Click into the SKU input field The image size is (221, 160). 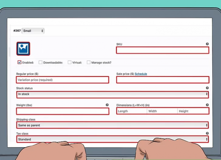(x=163, y=50)
